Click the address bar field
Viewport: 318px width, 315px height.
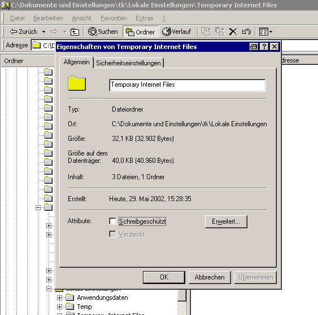[175, 45]
